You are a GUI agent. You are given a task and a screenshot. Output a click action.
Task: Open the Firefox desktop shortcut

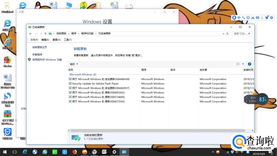(7, 62)
